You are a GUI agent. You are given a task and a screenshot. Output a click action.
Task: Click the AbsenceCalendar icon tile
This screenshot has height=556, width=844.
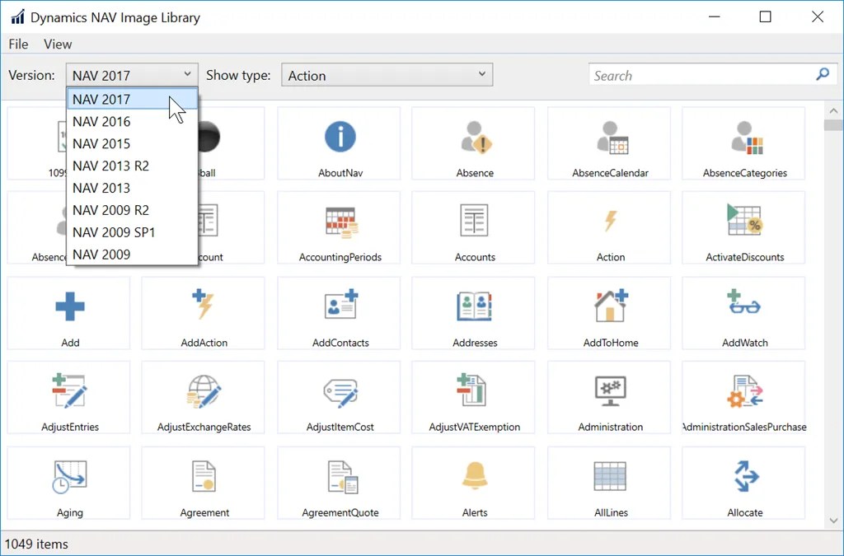point(610,143)
